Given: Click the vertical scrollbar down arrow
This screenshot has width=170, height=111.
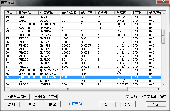Looking at the screenshot, I should [x=163, y=84].
